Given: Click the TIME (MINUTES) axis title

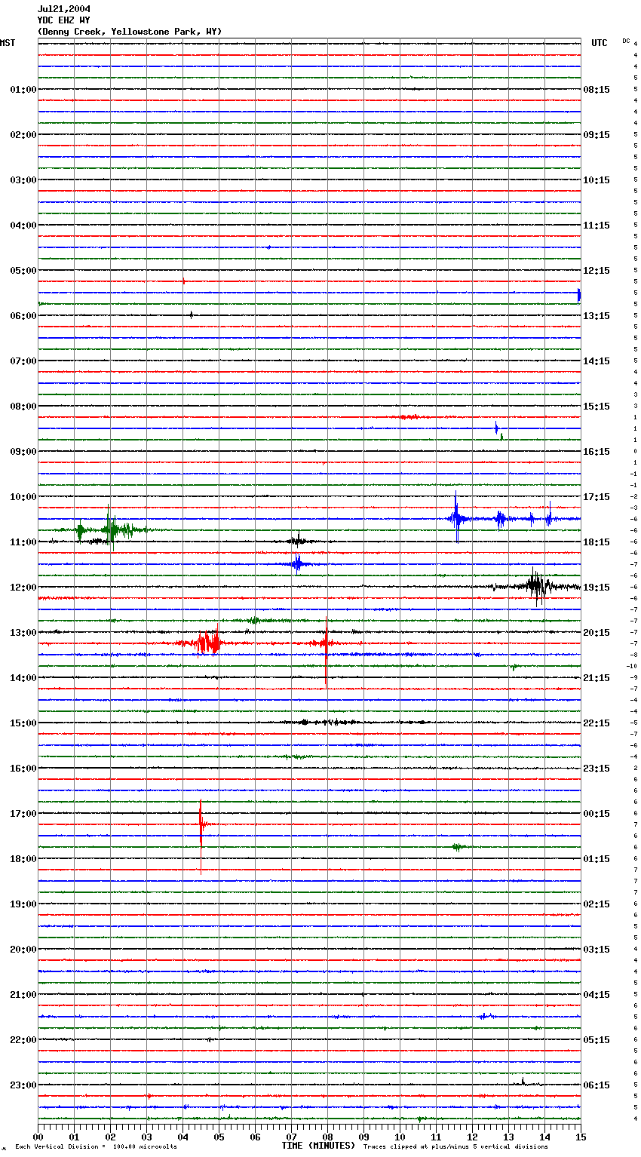Looking at the screenshot, I should click(x=318, y=1146).
